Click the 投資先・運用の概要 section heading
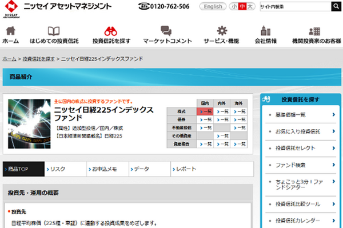This screenshot has width=343, height=228. pyautogui.click(x=33, y=193)
